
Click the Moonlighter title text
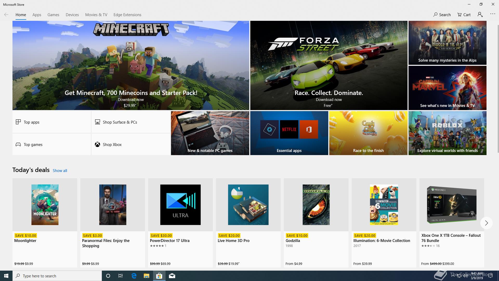point(25,241)
